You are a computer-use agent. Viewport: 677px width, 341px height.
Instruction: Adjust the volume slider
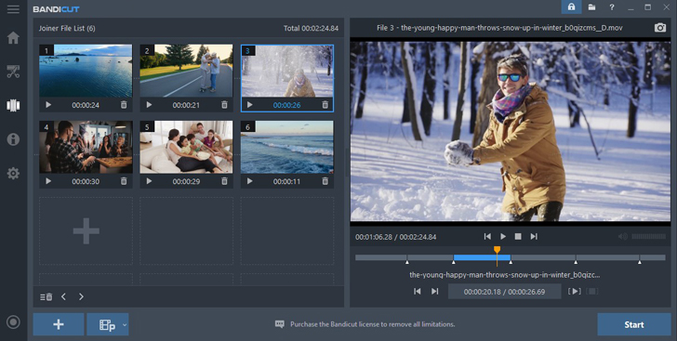tap(648, 236)
